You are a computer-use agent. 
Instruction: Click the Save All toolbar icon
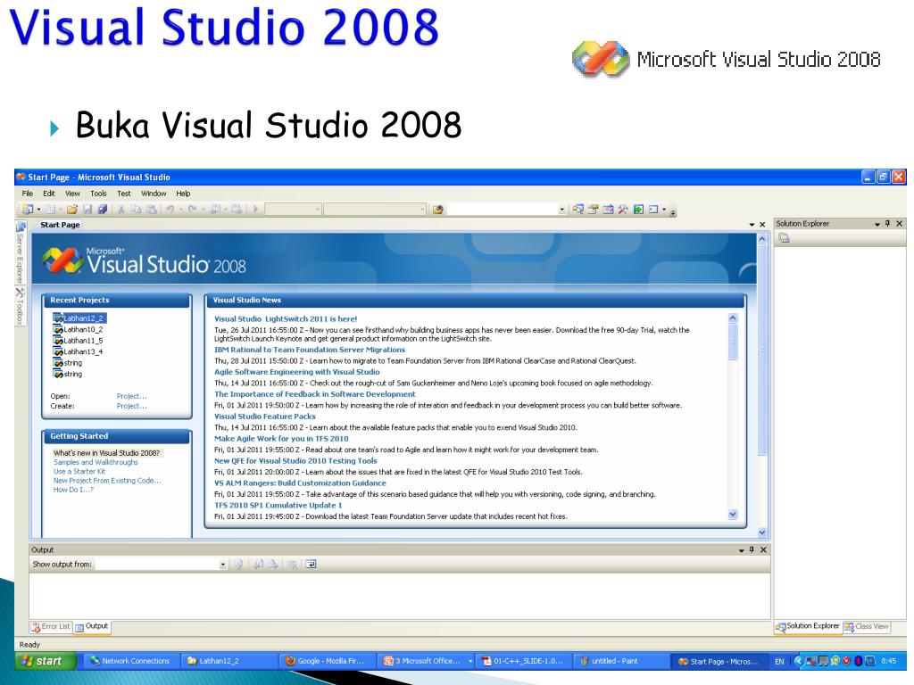[x=103, y=209]
